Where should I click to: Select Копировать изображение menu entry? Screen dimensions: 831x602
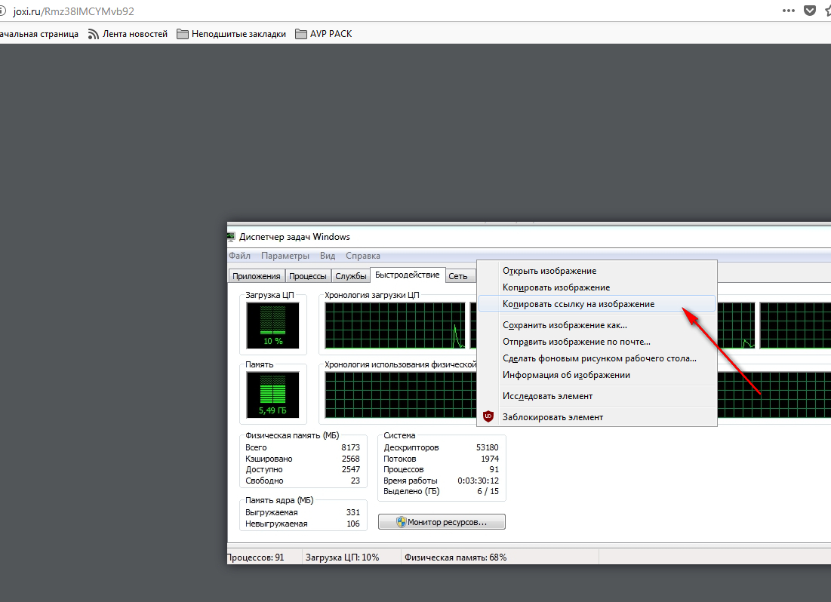(x=597, y=287)
